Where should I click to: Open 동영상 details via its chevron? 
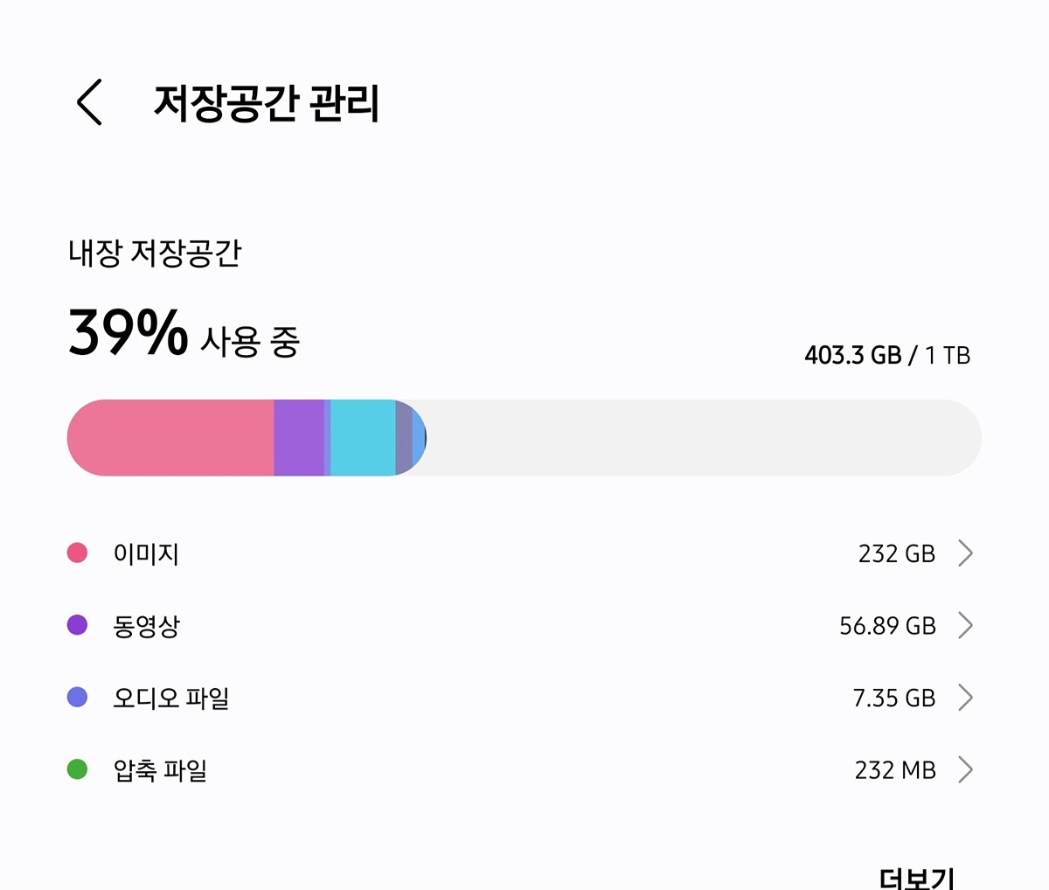click(965, 626)
